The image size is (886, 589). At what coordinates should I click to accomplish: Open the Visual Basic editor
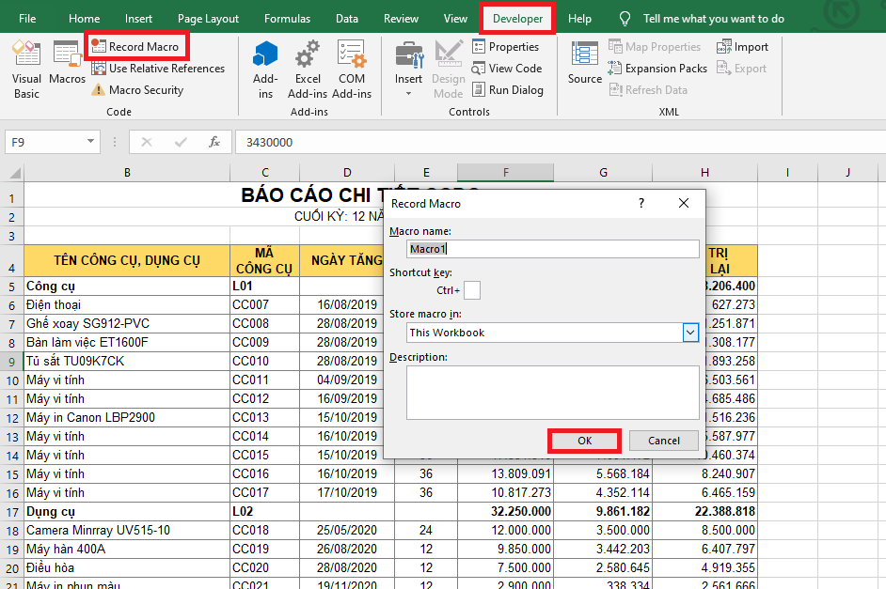[x=26, y=68]
